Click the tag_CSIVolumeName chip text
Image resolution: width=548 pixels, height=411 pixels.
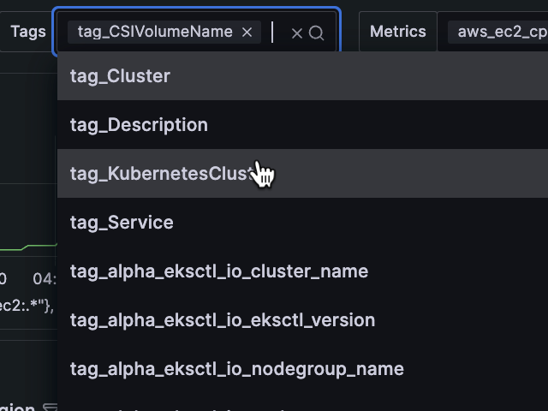pyautogui.click(x=155, y=32)
